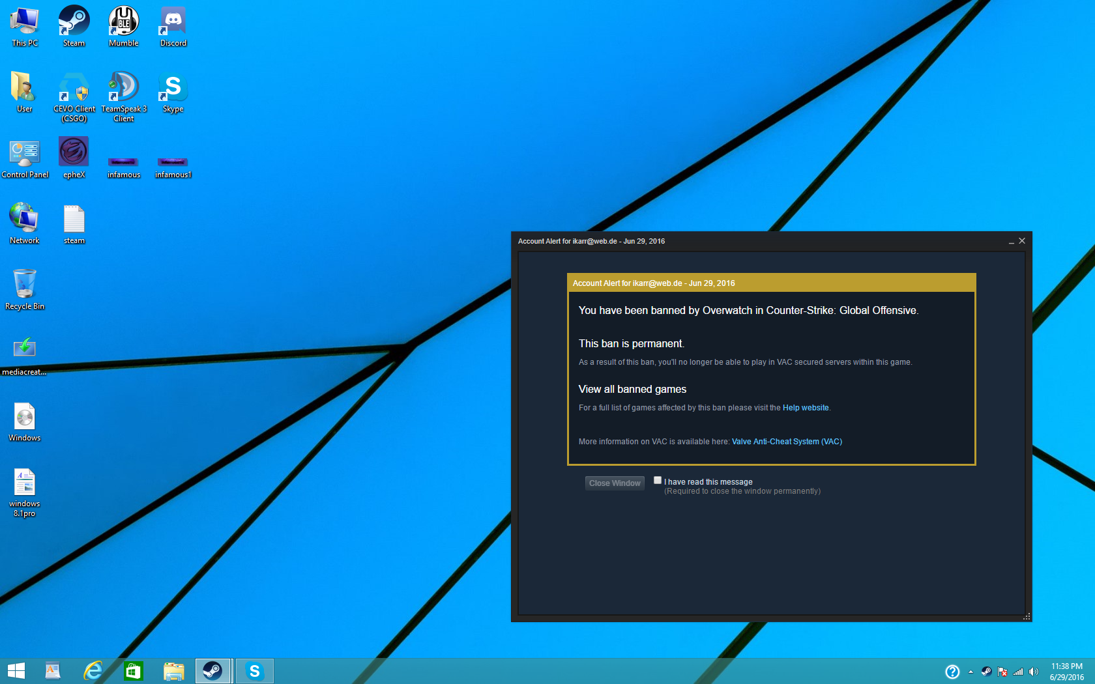Select the mediacreat... desktop icon
The height and width of the screenshot is (684, 1095).
click(x=25, y=355)
